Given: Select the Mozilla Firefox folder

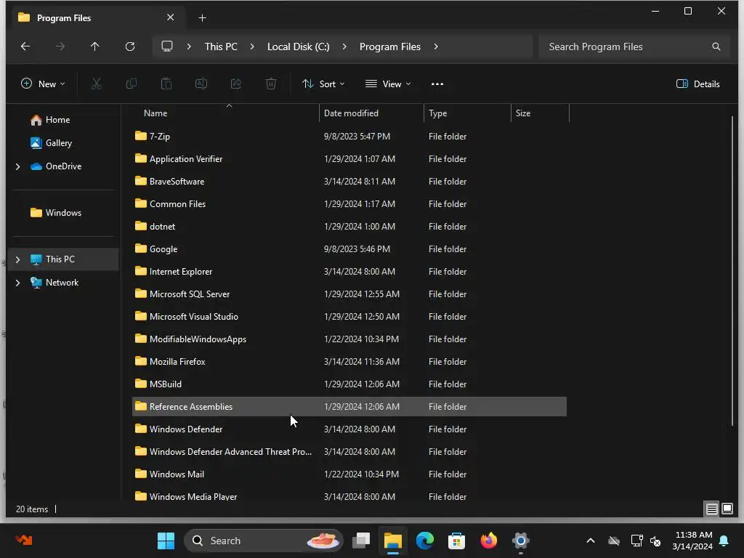Looking at the screenshot, I should [349, 362].
